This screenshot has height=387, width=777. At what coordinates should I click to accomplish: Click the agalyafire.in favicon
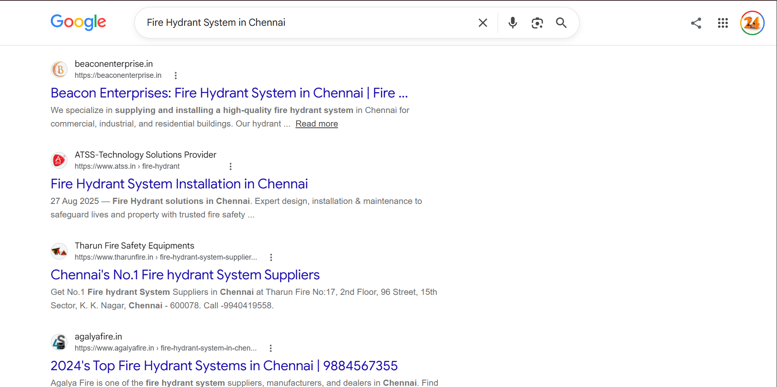(59, 342)
